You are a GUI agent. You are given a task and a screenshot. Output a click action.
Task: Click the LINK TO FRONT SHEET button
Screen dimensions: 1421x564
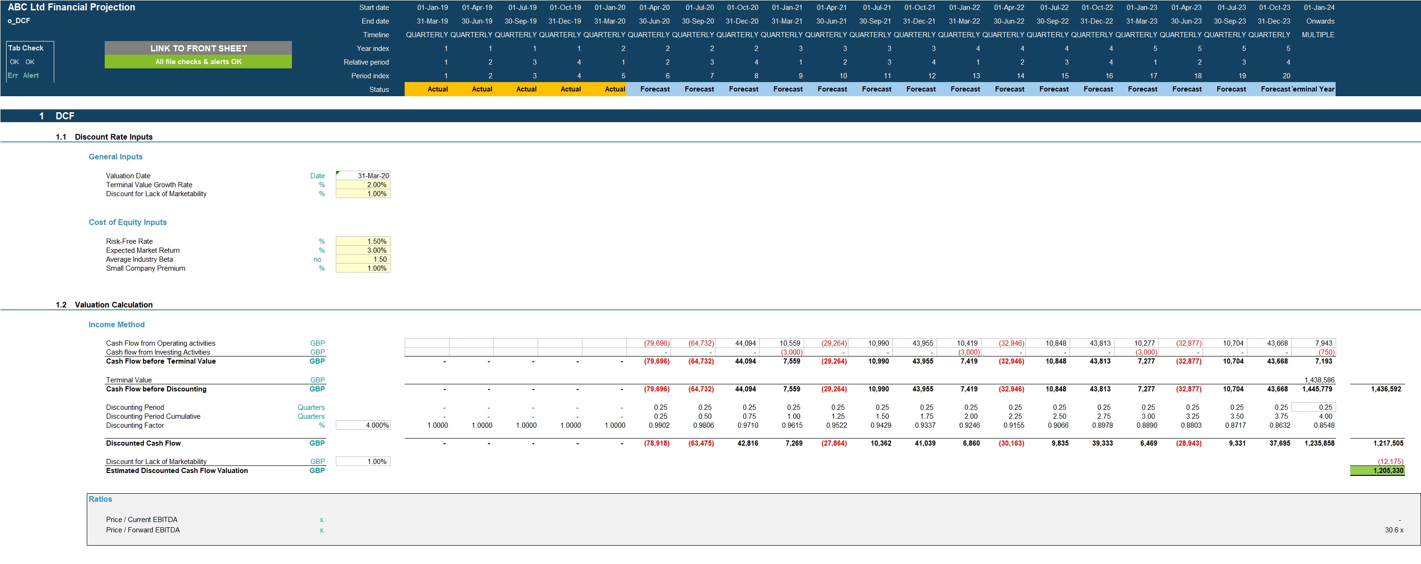198,48
